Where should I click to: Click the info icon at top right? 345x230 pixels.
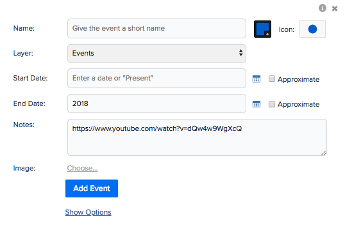323,8
